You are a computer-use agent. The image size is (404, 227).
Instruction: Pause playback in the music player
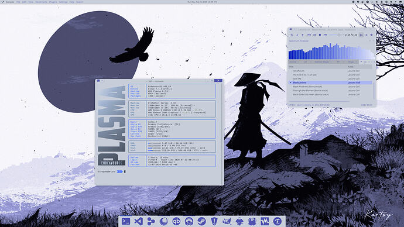314,35
